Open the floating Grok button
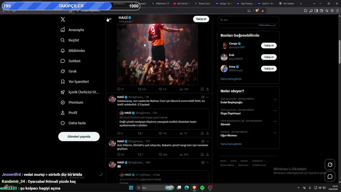341x192 pixels. [330, 165]
